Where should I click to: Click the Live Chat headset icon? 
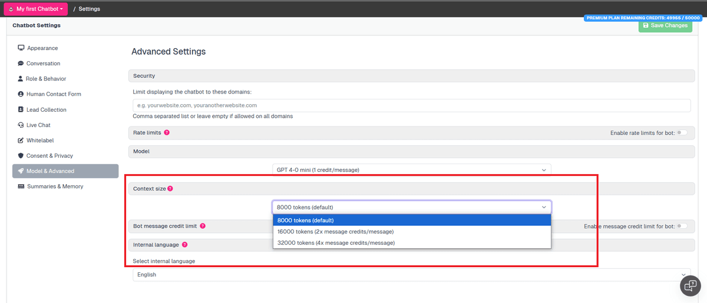tap(21, 125)
